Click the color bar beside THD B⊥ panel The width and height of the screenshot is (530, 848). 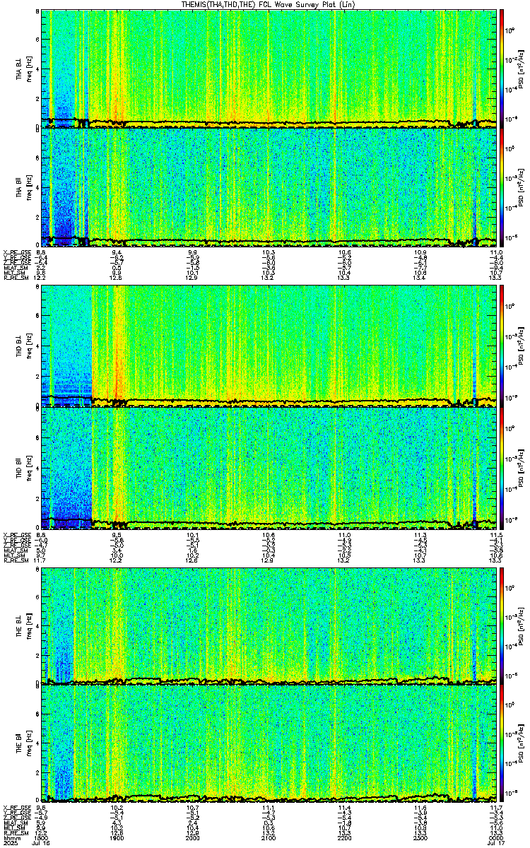point(502,346)
